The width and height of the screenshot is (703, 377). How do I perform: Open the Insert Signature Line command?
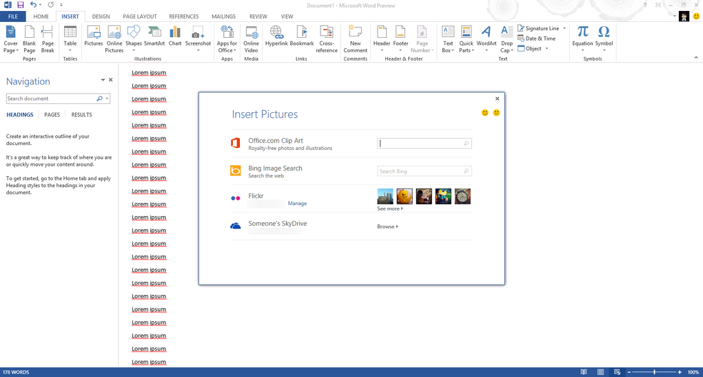click(538, 28)
